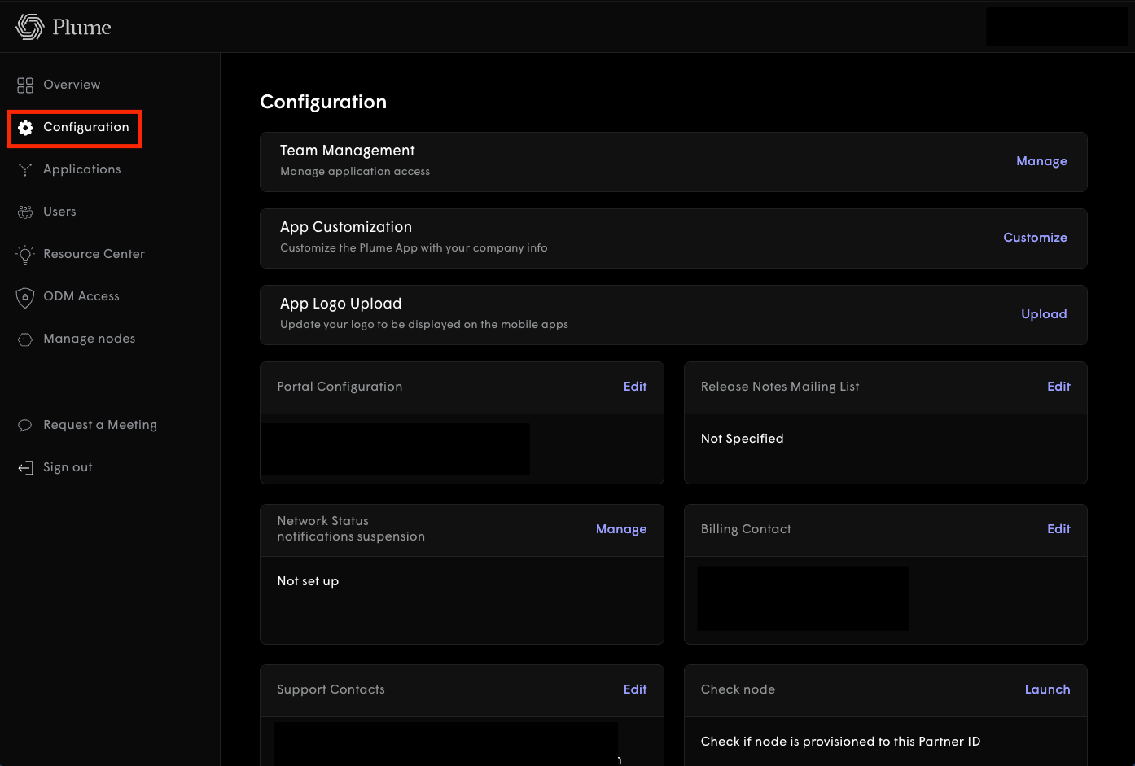Click Upload for App Logo Upload
1135x766 pixels.
1044,314
